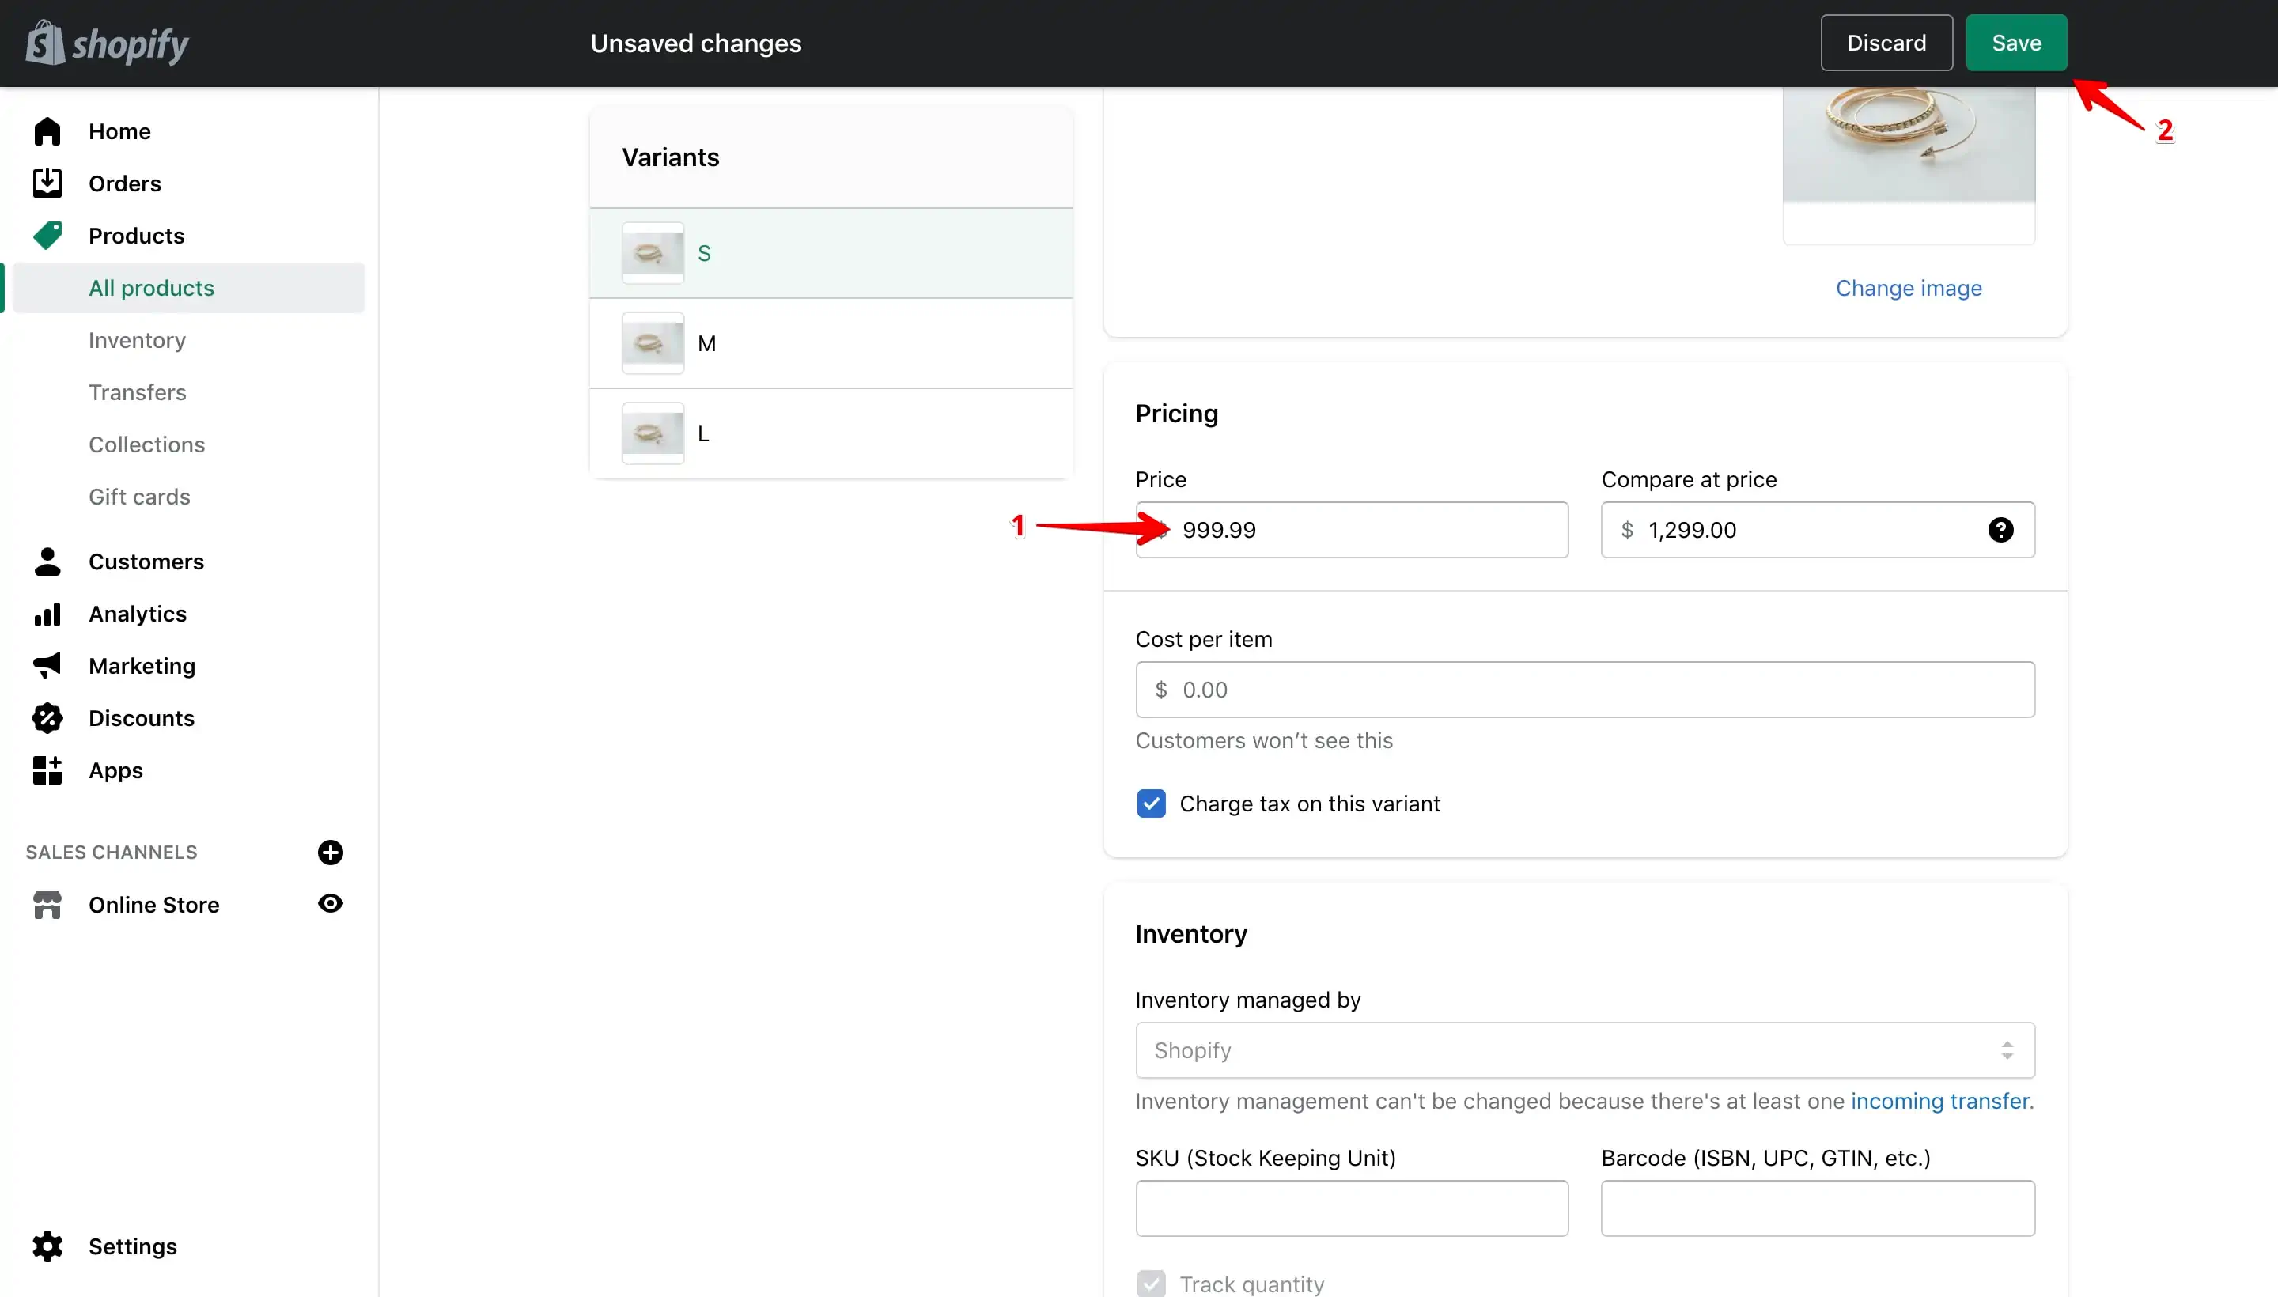2278x1297 pixels.
Task: Open Home via house icon
Action: [47, 131]
